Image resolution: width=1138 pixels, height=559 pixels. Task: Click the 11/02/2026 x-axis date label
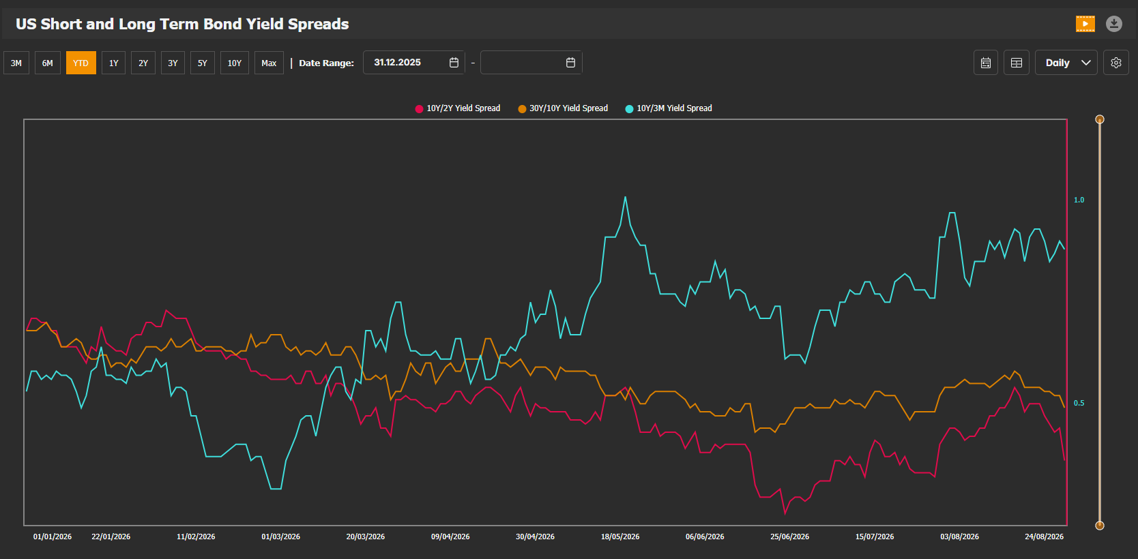[196, 537]
